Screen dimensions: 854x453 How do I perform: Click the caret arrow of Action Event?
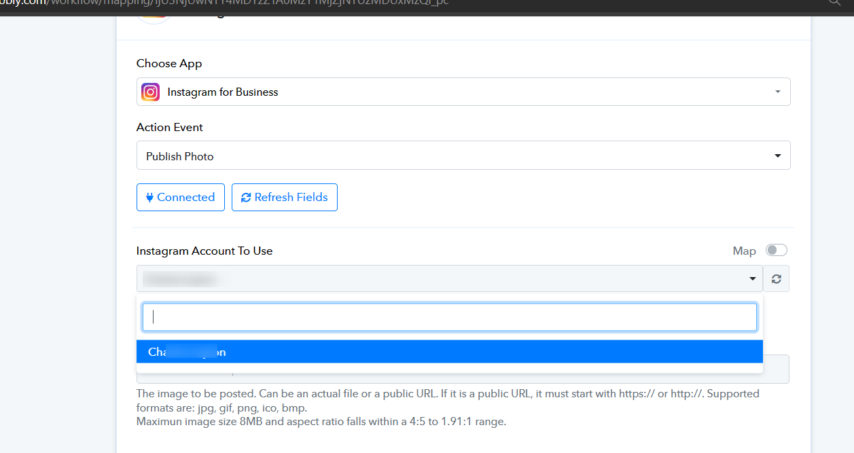coord(778,156)
